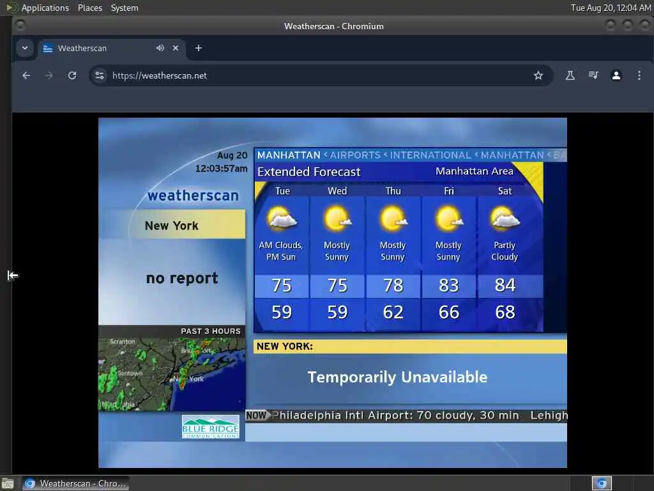Click the NOW label on ticker

click(256, 416)
